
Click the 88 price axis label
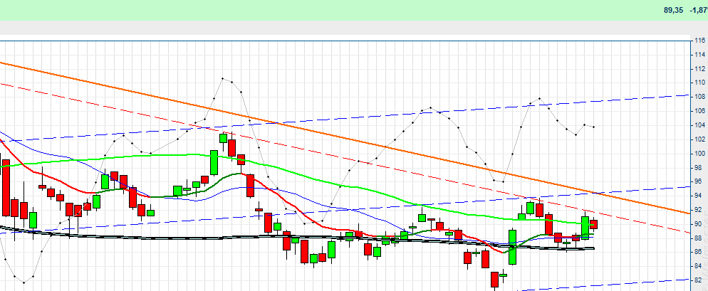[x=699, y=238]
